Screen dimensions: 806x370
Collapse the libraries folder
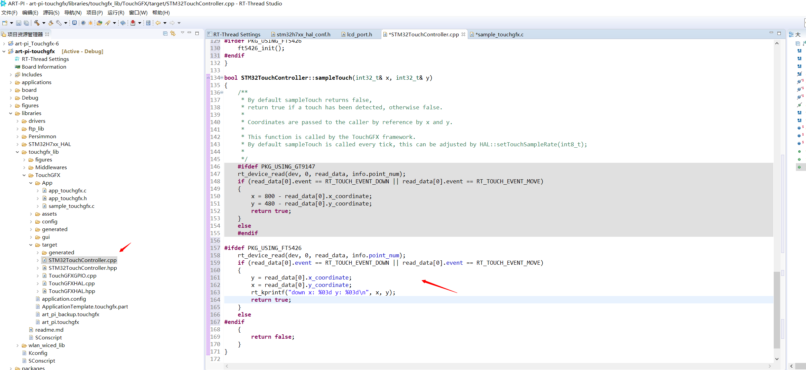pos(11,113)
